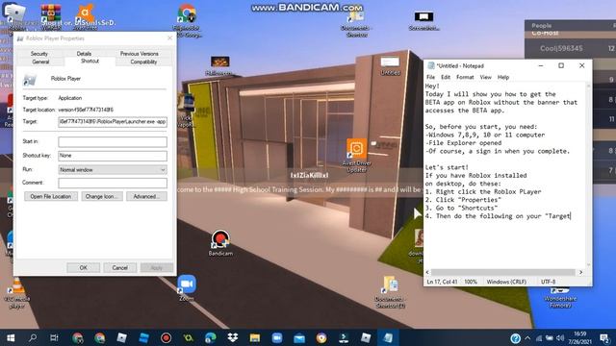Open Notepad Edit menu

[445, 77]
